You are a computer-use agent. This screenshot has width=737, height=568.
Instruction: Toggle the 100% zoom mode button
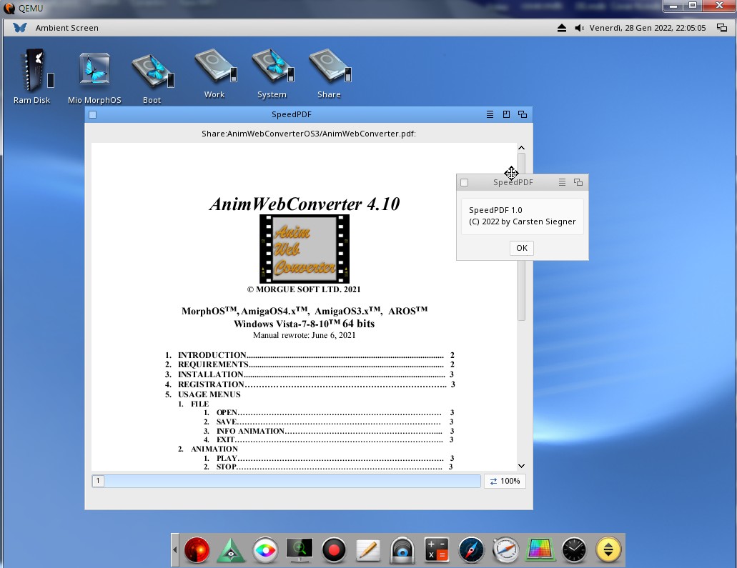(505, 481)
